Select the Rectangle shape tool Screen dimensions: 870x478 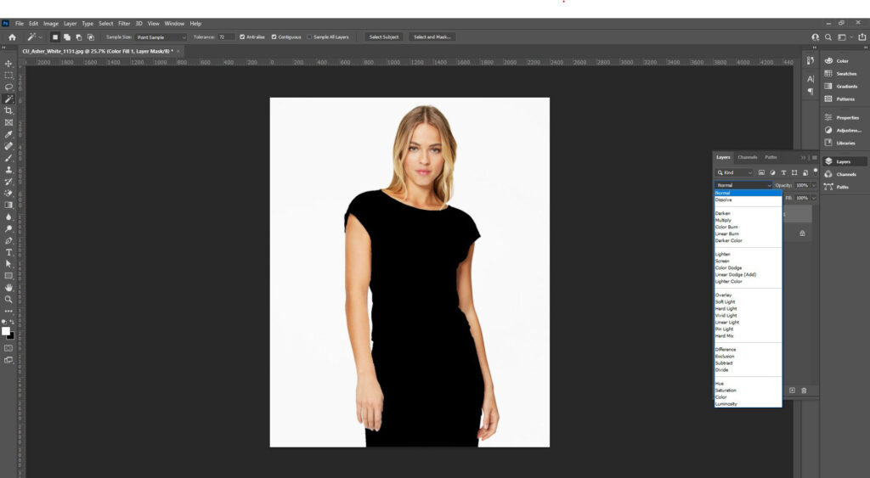pyautogui.click(x=8, y=276)
